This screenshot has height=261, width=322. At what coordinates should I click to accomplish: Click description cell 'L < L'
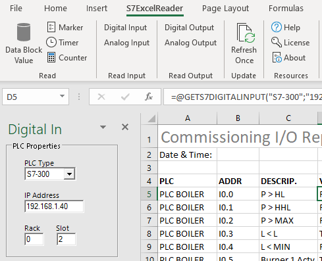288,233
